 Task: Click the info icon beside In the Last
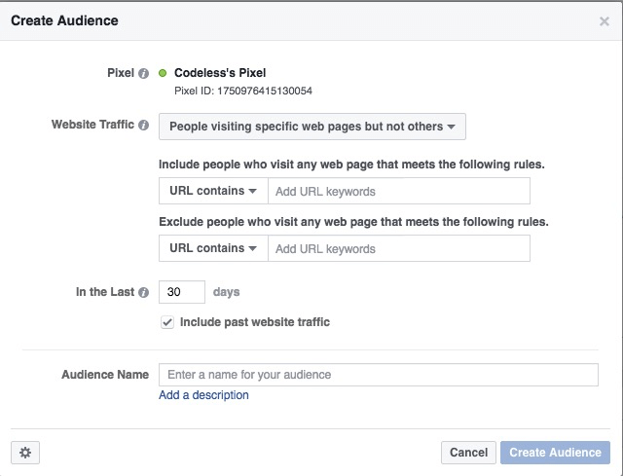coord(143,292)
